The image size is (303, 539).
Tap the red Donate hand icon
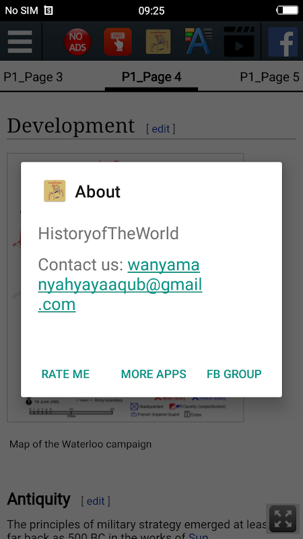[x=118, y=42]
